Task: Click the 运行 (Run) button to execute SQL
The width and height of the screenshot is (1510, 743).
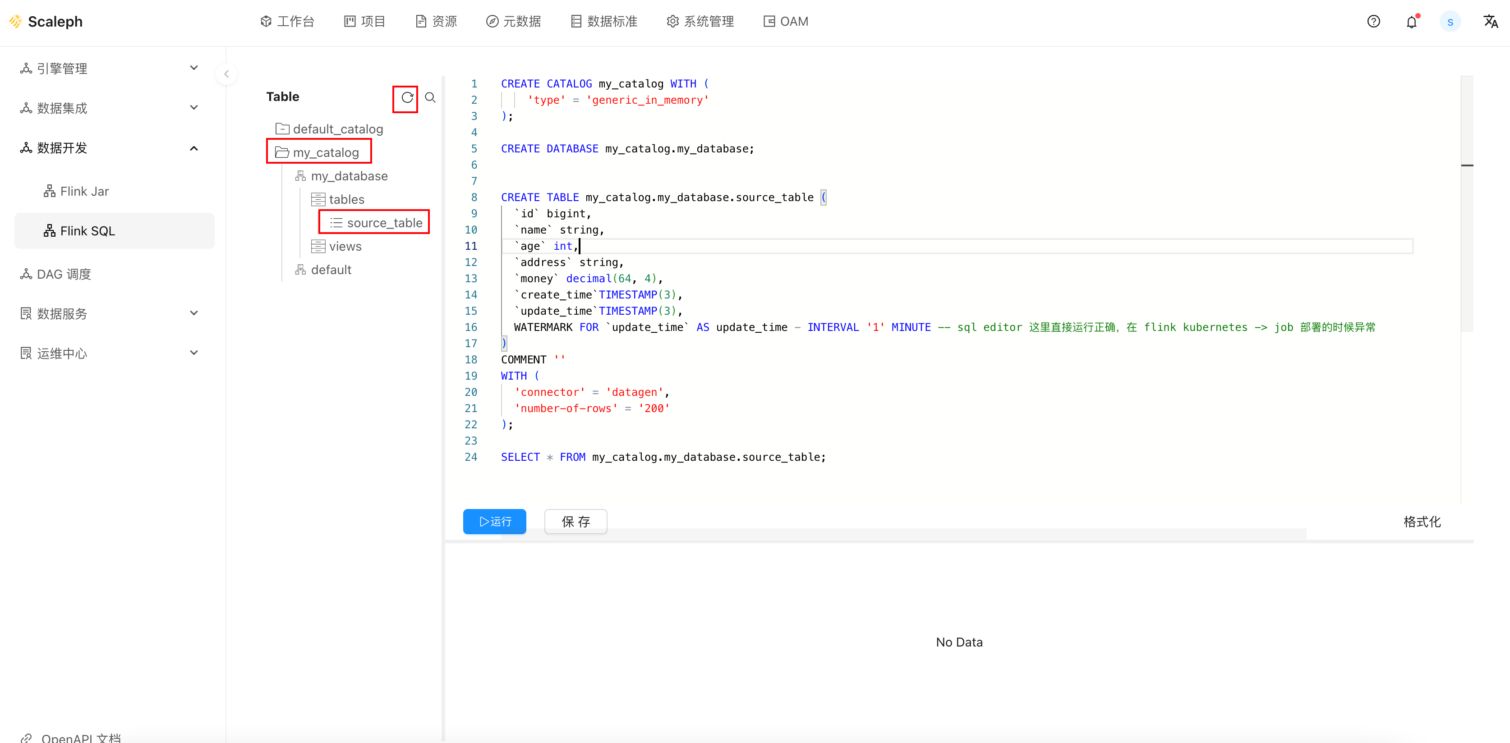Action: (x=494, y=521)
